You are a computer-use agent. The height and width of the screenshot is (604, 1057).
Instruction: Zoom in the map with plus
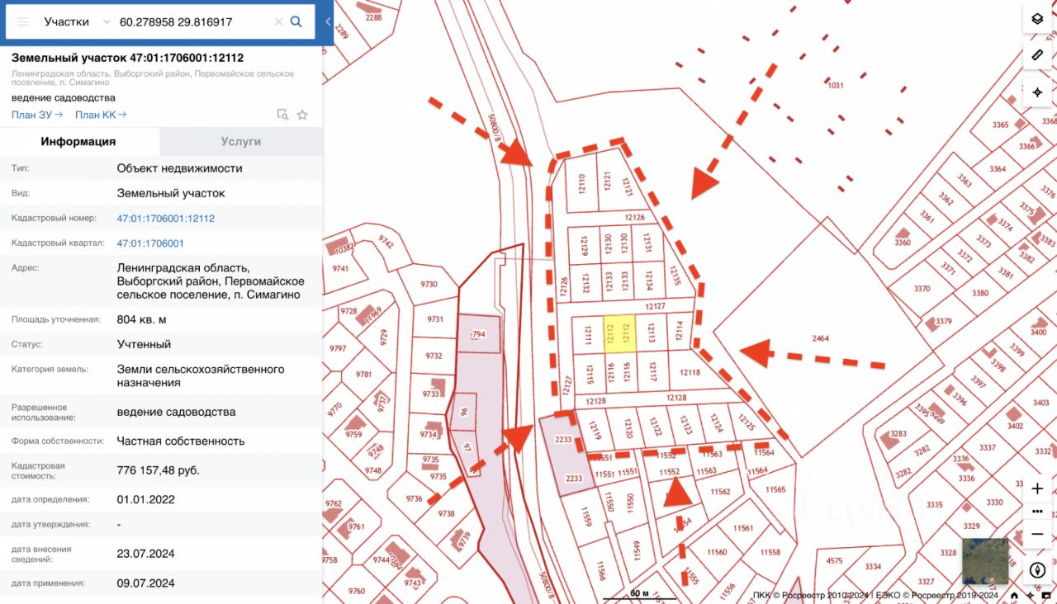1038,488
